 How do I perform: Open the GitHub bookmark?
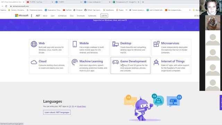coord(93,10)
